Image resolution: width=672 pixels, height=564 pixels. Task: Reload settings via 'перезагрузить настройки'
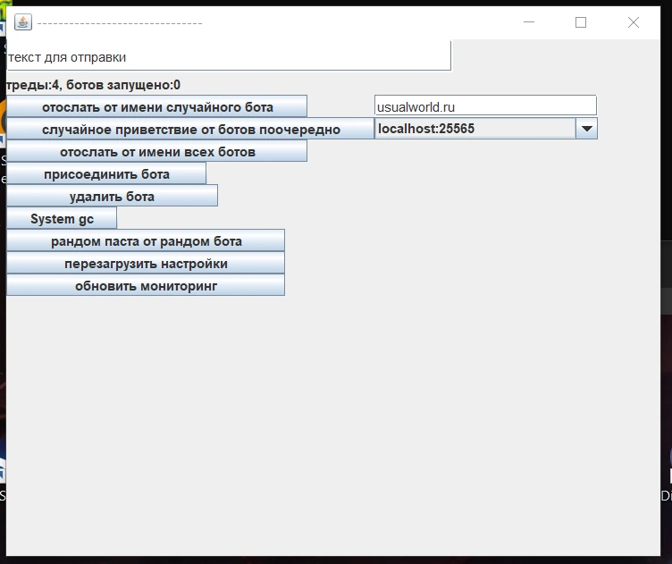point(146,264)
